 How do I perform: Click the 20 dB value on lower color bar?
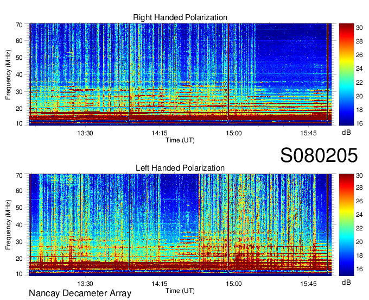coord(359,242)
